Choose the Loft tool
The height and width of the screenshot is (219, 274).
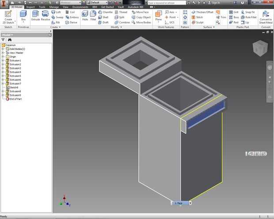(56, 12)
